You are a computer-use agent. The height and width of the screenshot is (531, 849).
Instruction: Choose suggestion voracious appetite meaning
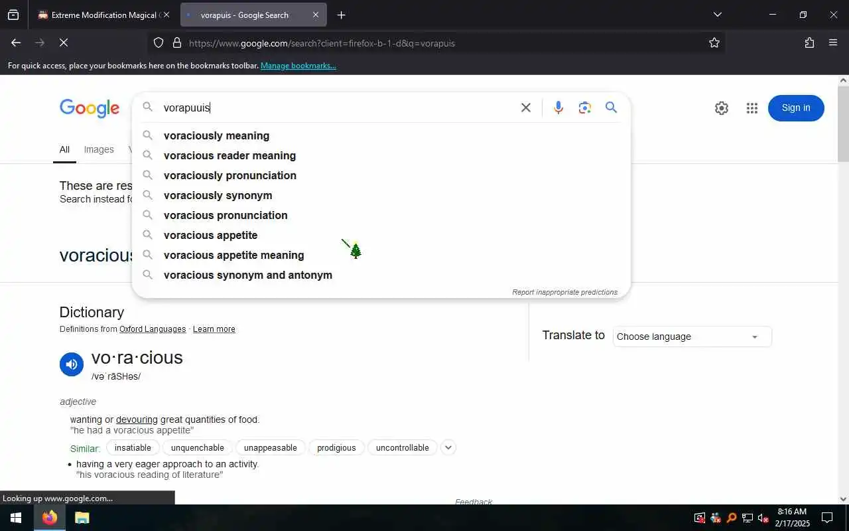381,255
